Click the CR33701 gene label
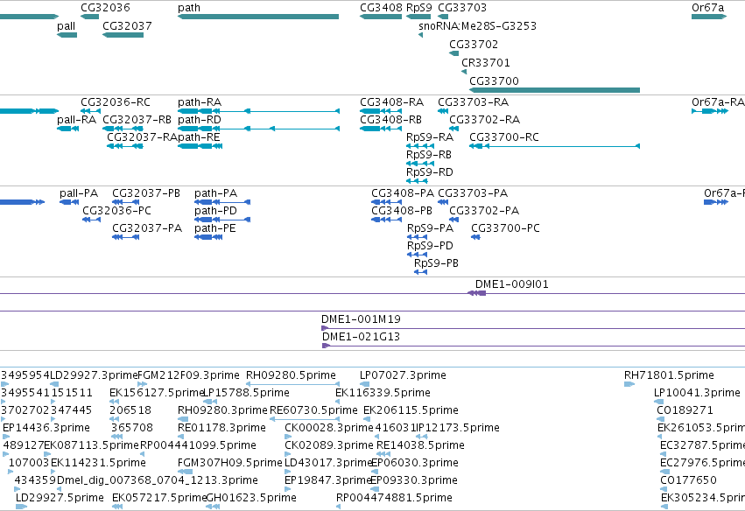This screenshot has height=511, width=745. (486, 63)
